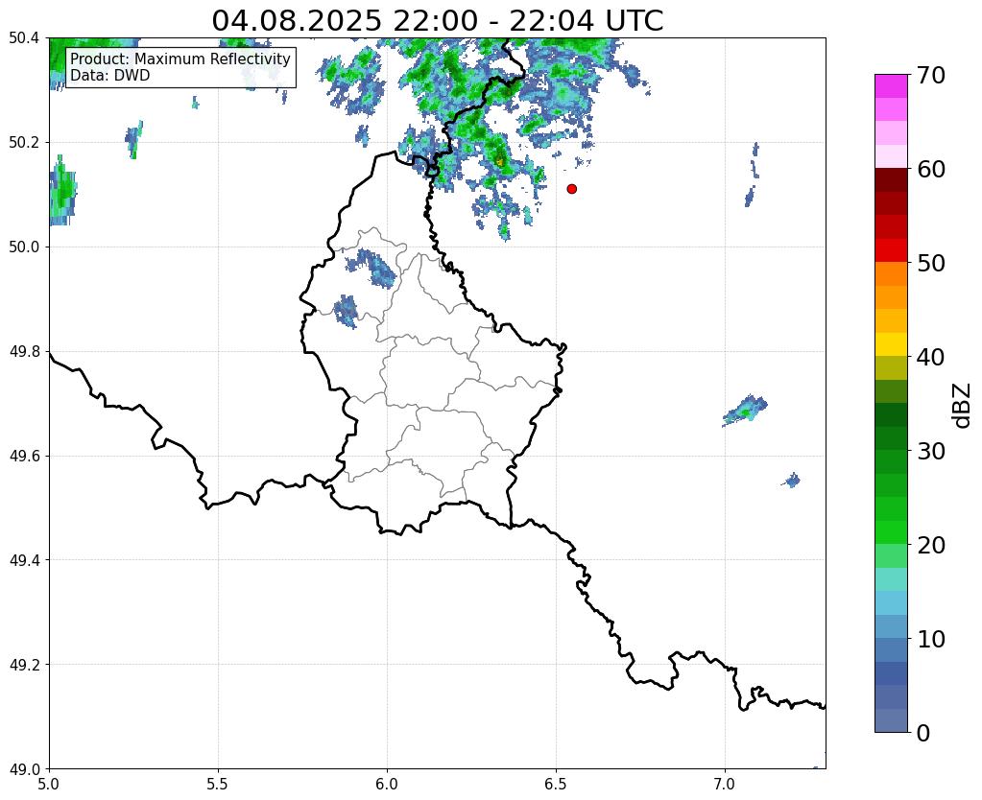Viewport: 982px width, 800px height.
Task: Click the narrow echo streak near 7.1 longitude, 50.15 latitude
Action: pos(753,175)
